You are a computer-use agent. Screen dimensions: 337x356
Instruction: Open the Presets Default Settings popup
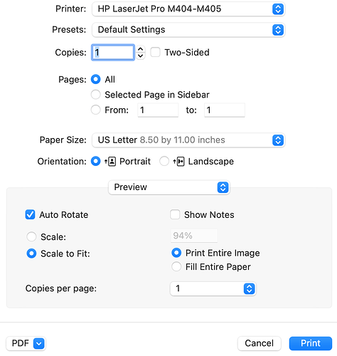[188, 30]
